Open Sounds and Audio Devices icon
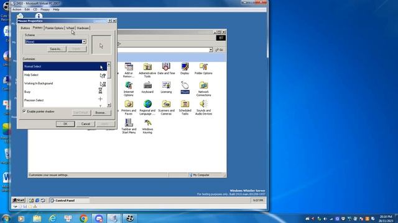The height and width of the screenshot is (223, 398). click(203, 107)
